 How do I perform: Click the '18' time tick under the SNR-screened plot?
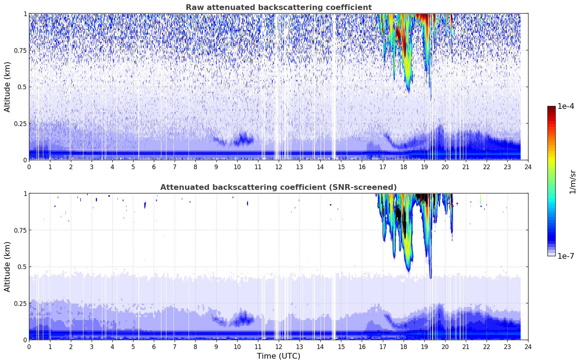(x=403, y=347)
